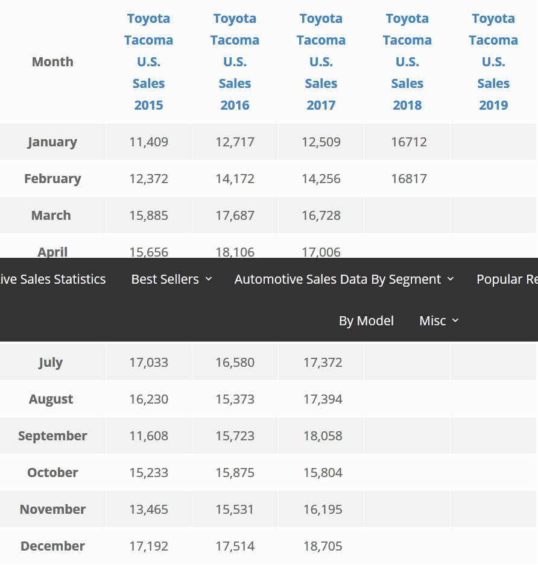This screenshot has height=565, width=538.
Task: Click December 2015 value 17,192
Action: [x=148, y=546]
